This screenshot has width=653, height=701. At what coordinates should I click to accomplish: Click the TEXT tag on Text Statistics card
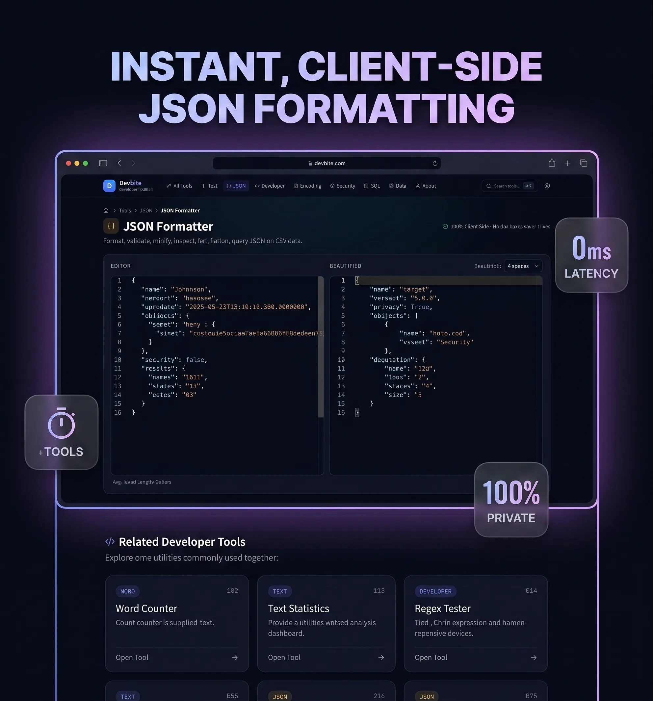point(280,591)
